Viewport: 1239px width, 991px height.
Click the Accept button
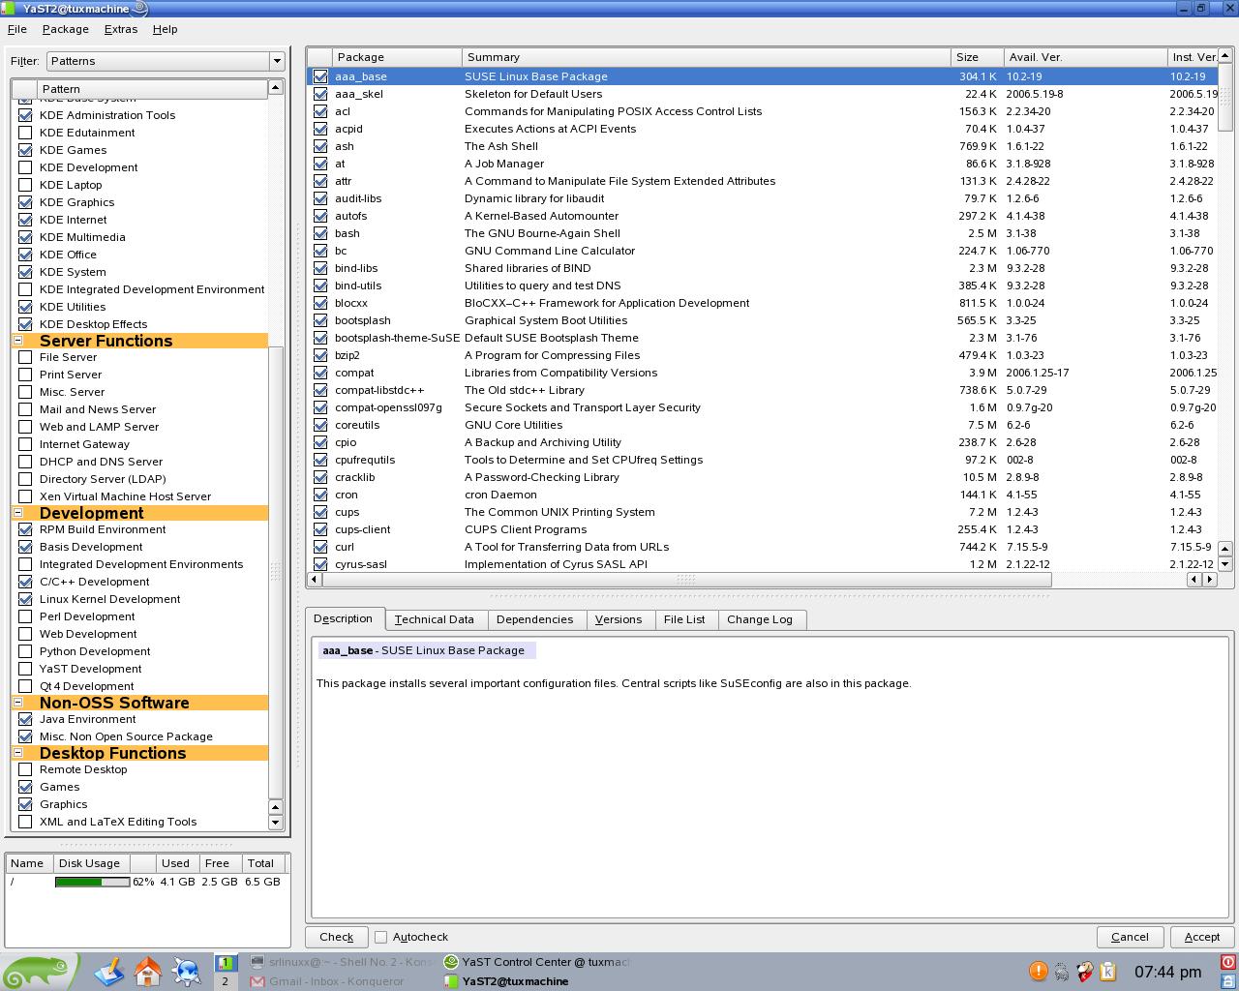tap(1201, 937)
